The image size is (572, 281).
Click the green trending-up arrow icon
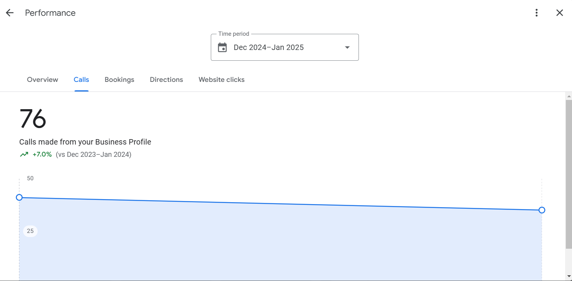[24, 155]
